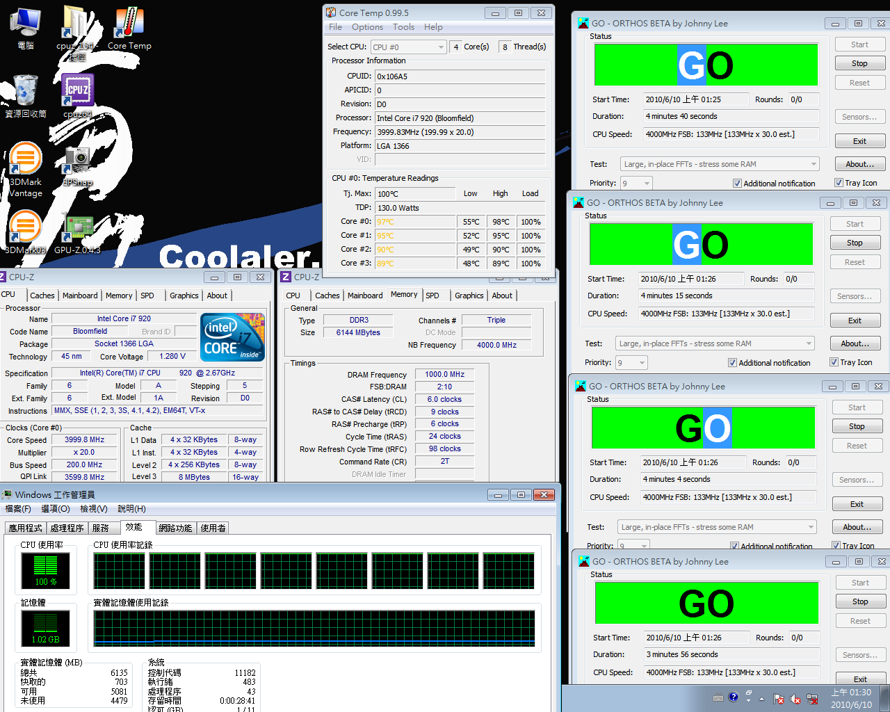Click the muted volume speaker tray icon
The image size is (890, 712).
[795, 699]
